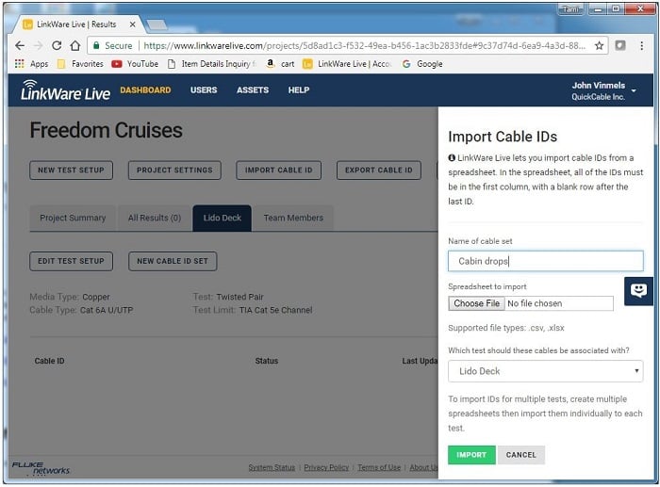This screenshot has width=660, height=487.
Task: Open the Item Details Inquiry bookmark
Action: click(x=211, y=63)
